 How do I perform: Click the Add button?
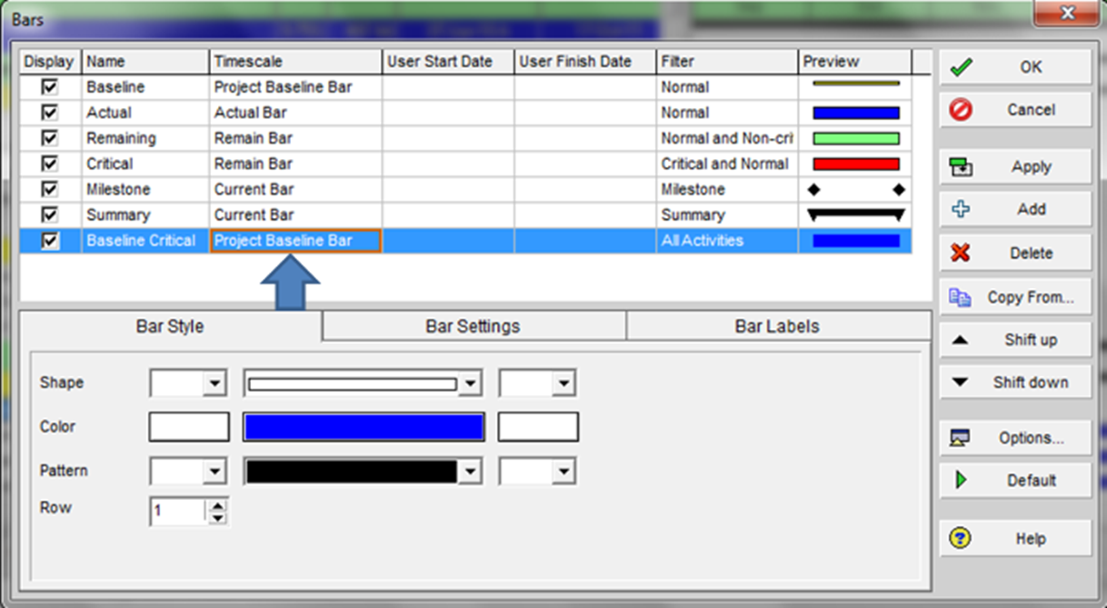click(1015, 209)
